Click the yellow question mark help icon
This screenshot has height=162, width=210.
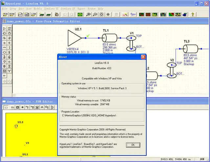tap(193, 14)
